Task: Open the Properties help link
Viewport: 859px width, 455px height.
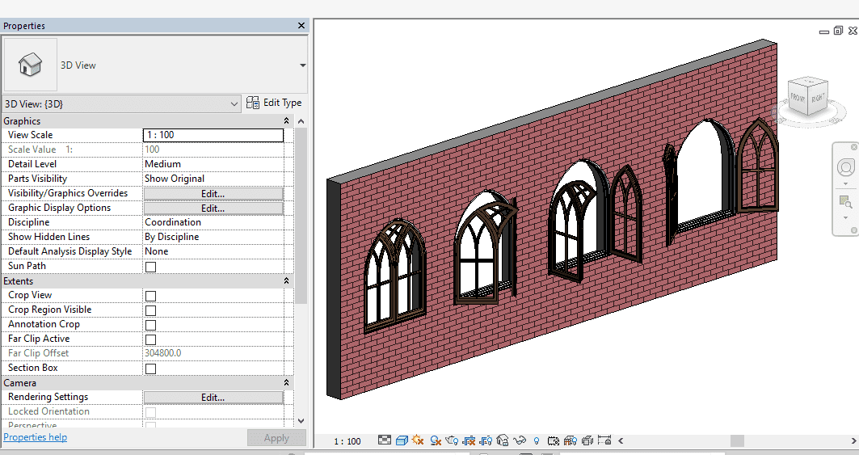Action: click(x=36, y=437)
